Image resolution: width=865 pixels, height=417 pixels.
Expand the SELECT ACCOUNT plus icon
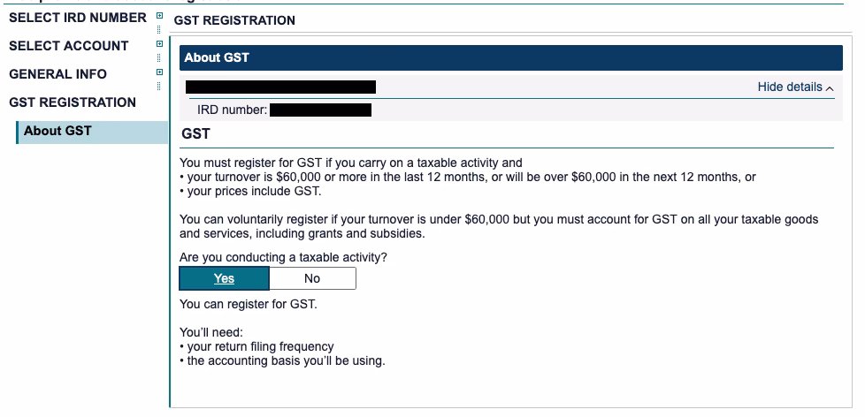pos(159,44)
